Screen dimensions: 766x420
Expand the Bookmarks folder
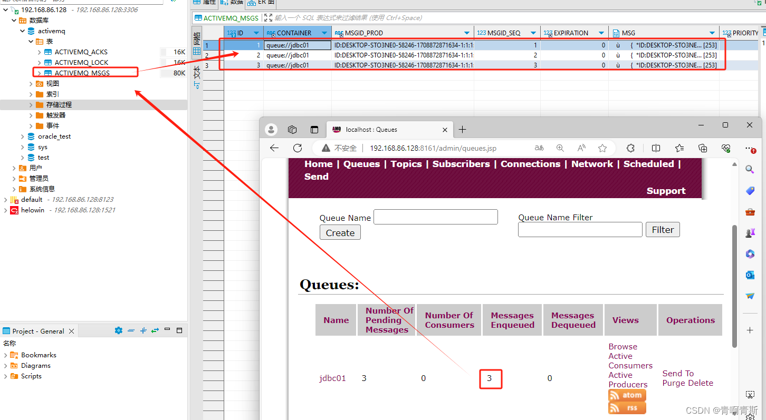pos(6,355)
